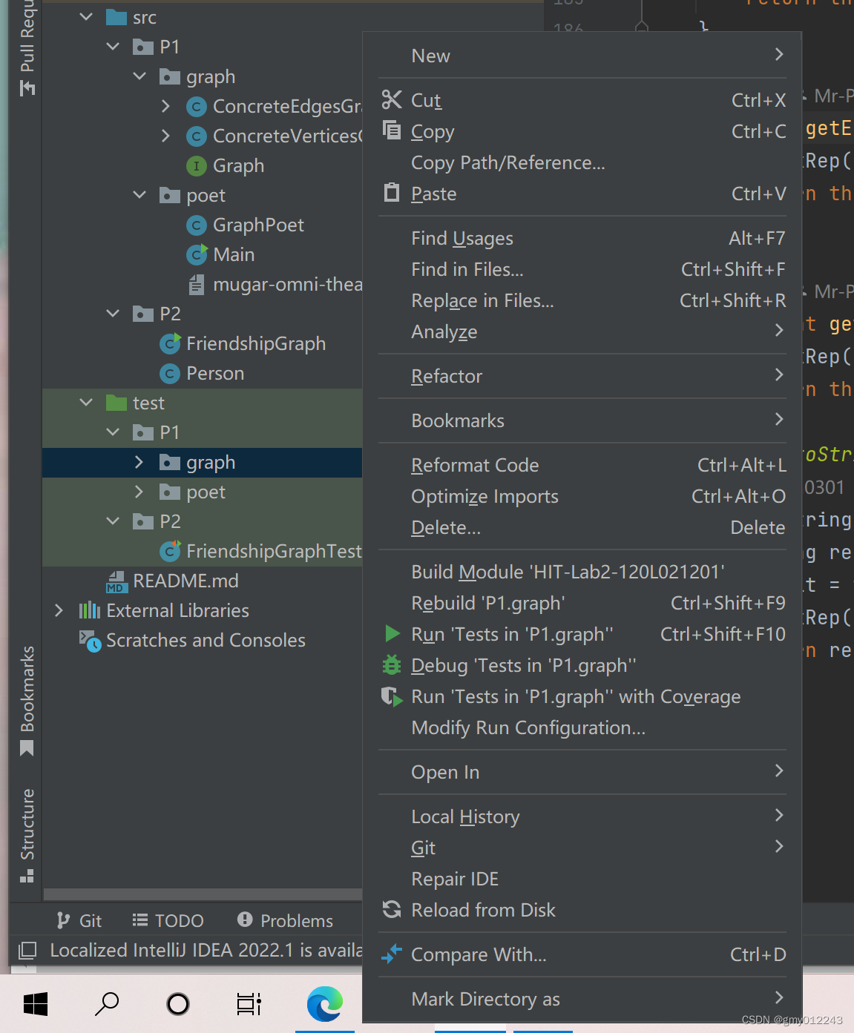
Task: Open the Bookmarks submenu in the context menu
Action: click(x=582, y=420)
